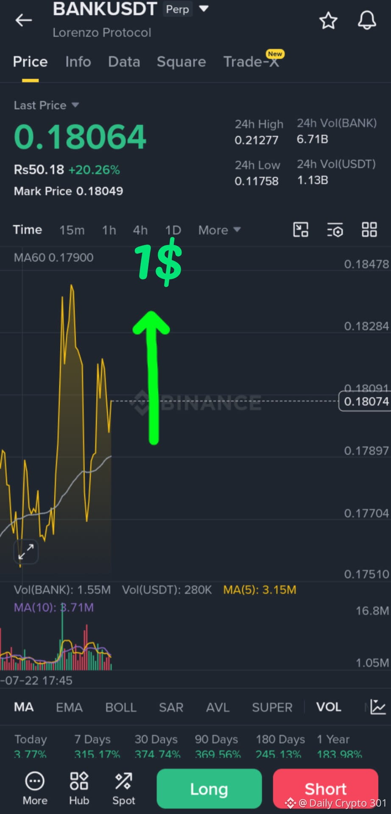Tap current price tag 0.18074

[365, 401]
